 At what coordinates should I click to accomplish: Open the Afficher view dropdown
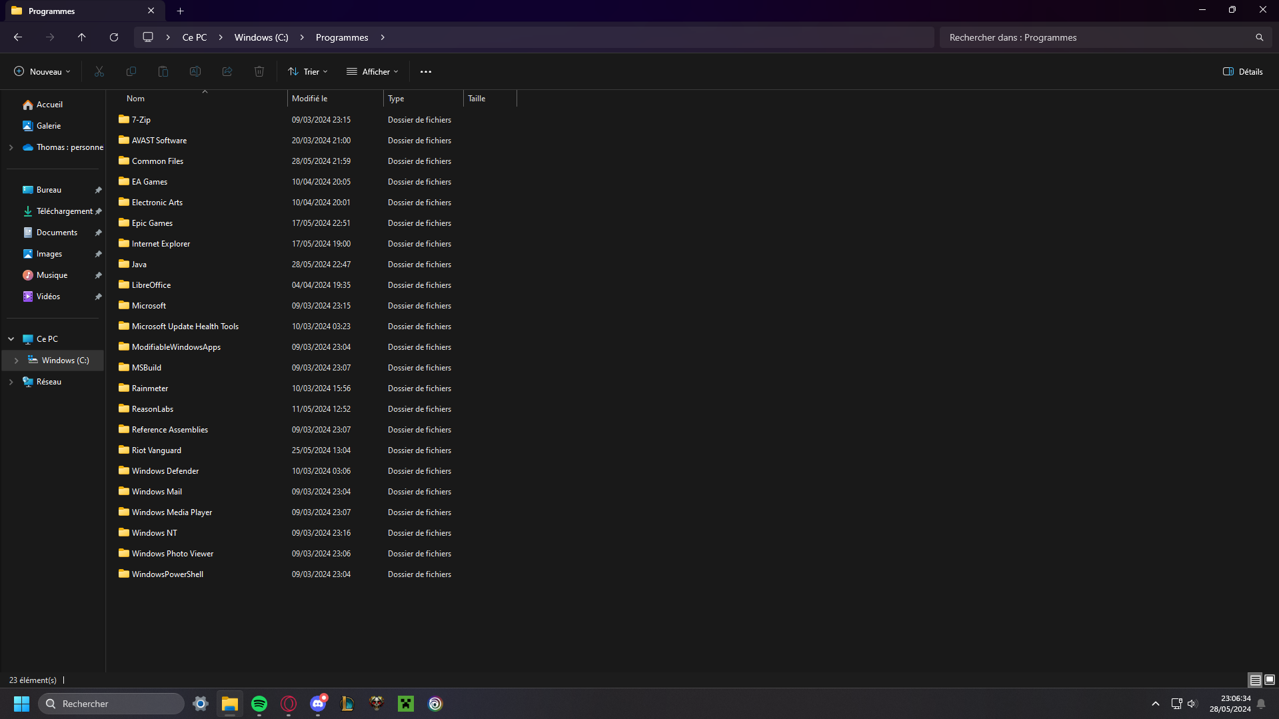click(373, 71)
